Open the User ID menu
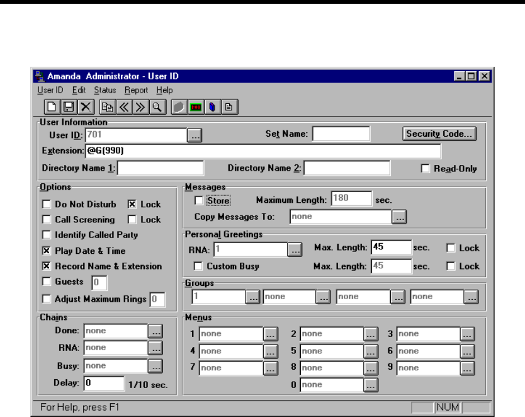 click(50, 90)
